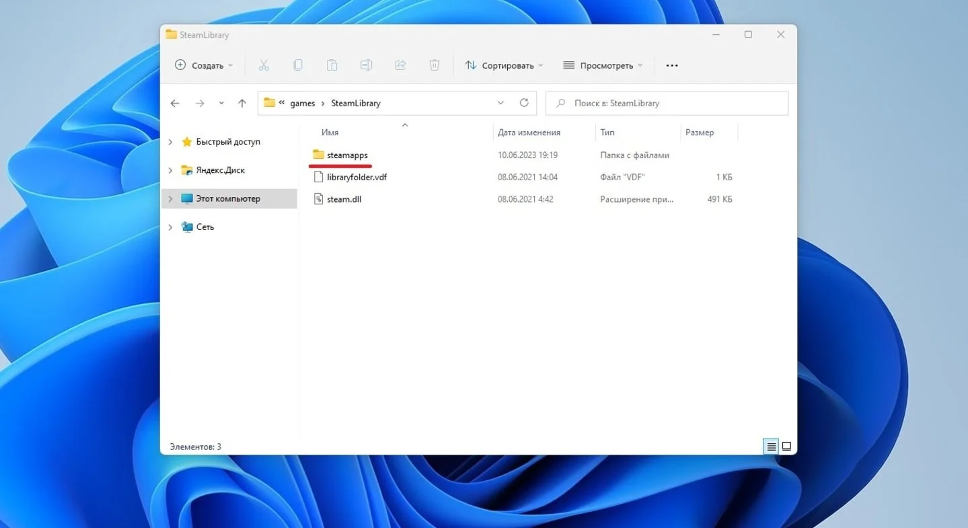The height and width of the screenshot is (528, 968).
Task: Click the Delete trash bin icon
Action: click(435, 65)
